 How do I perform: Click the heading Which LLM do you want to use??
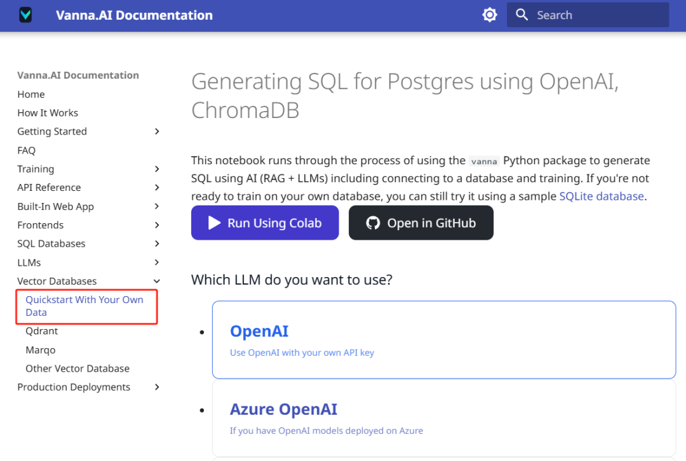(292, 280)
